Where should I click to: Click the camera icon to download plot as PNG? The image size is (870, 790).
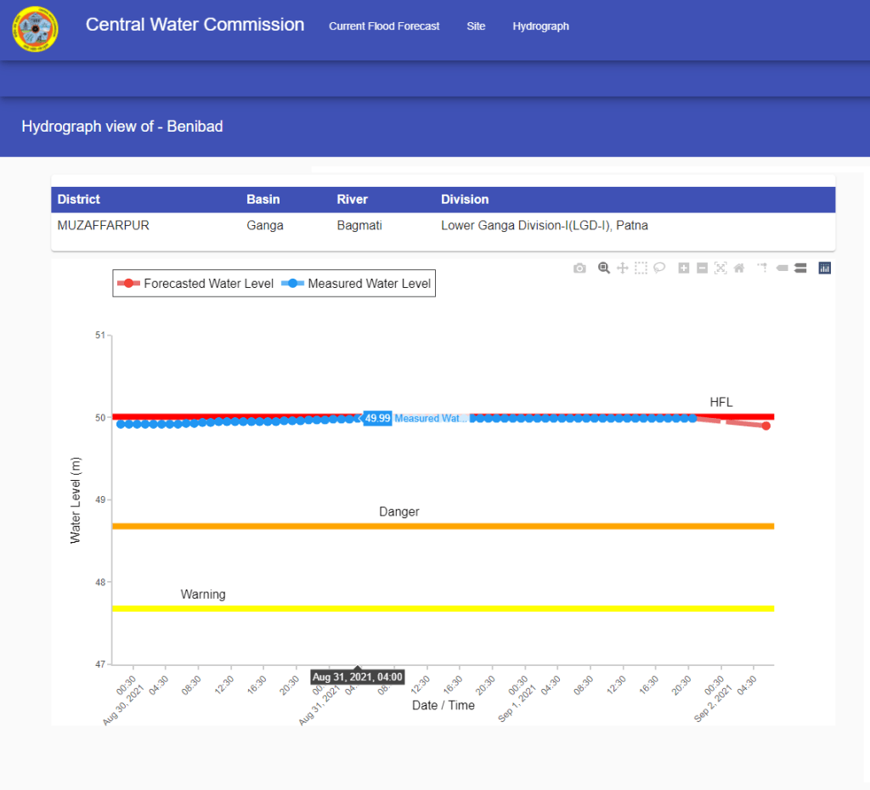pos(579,268)
